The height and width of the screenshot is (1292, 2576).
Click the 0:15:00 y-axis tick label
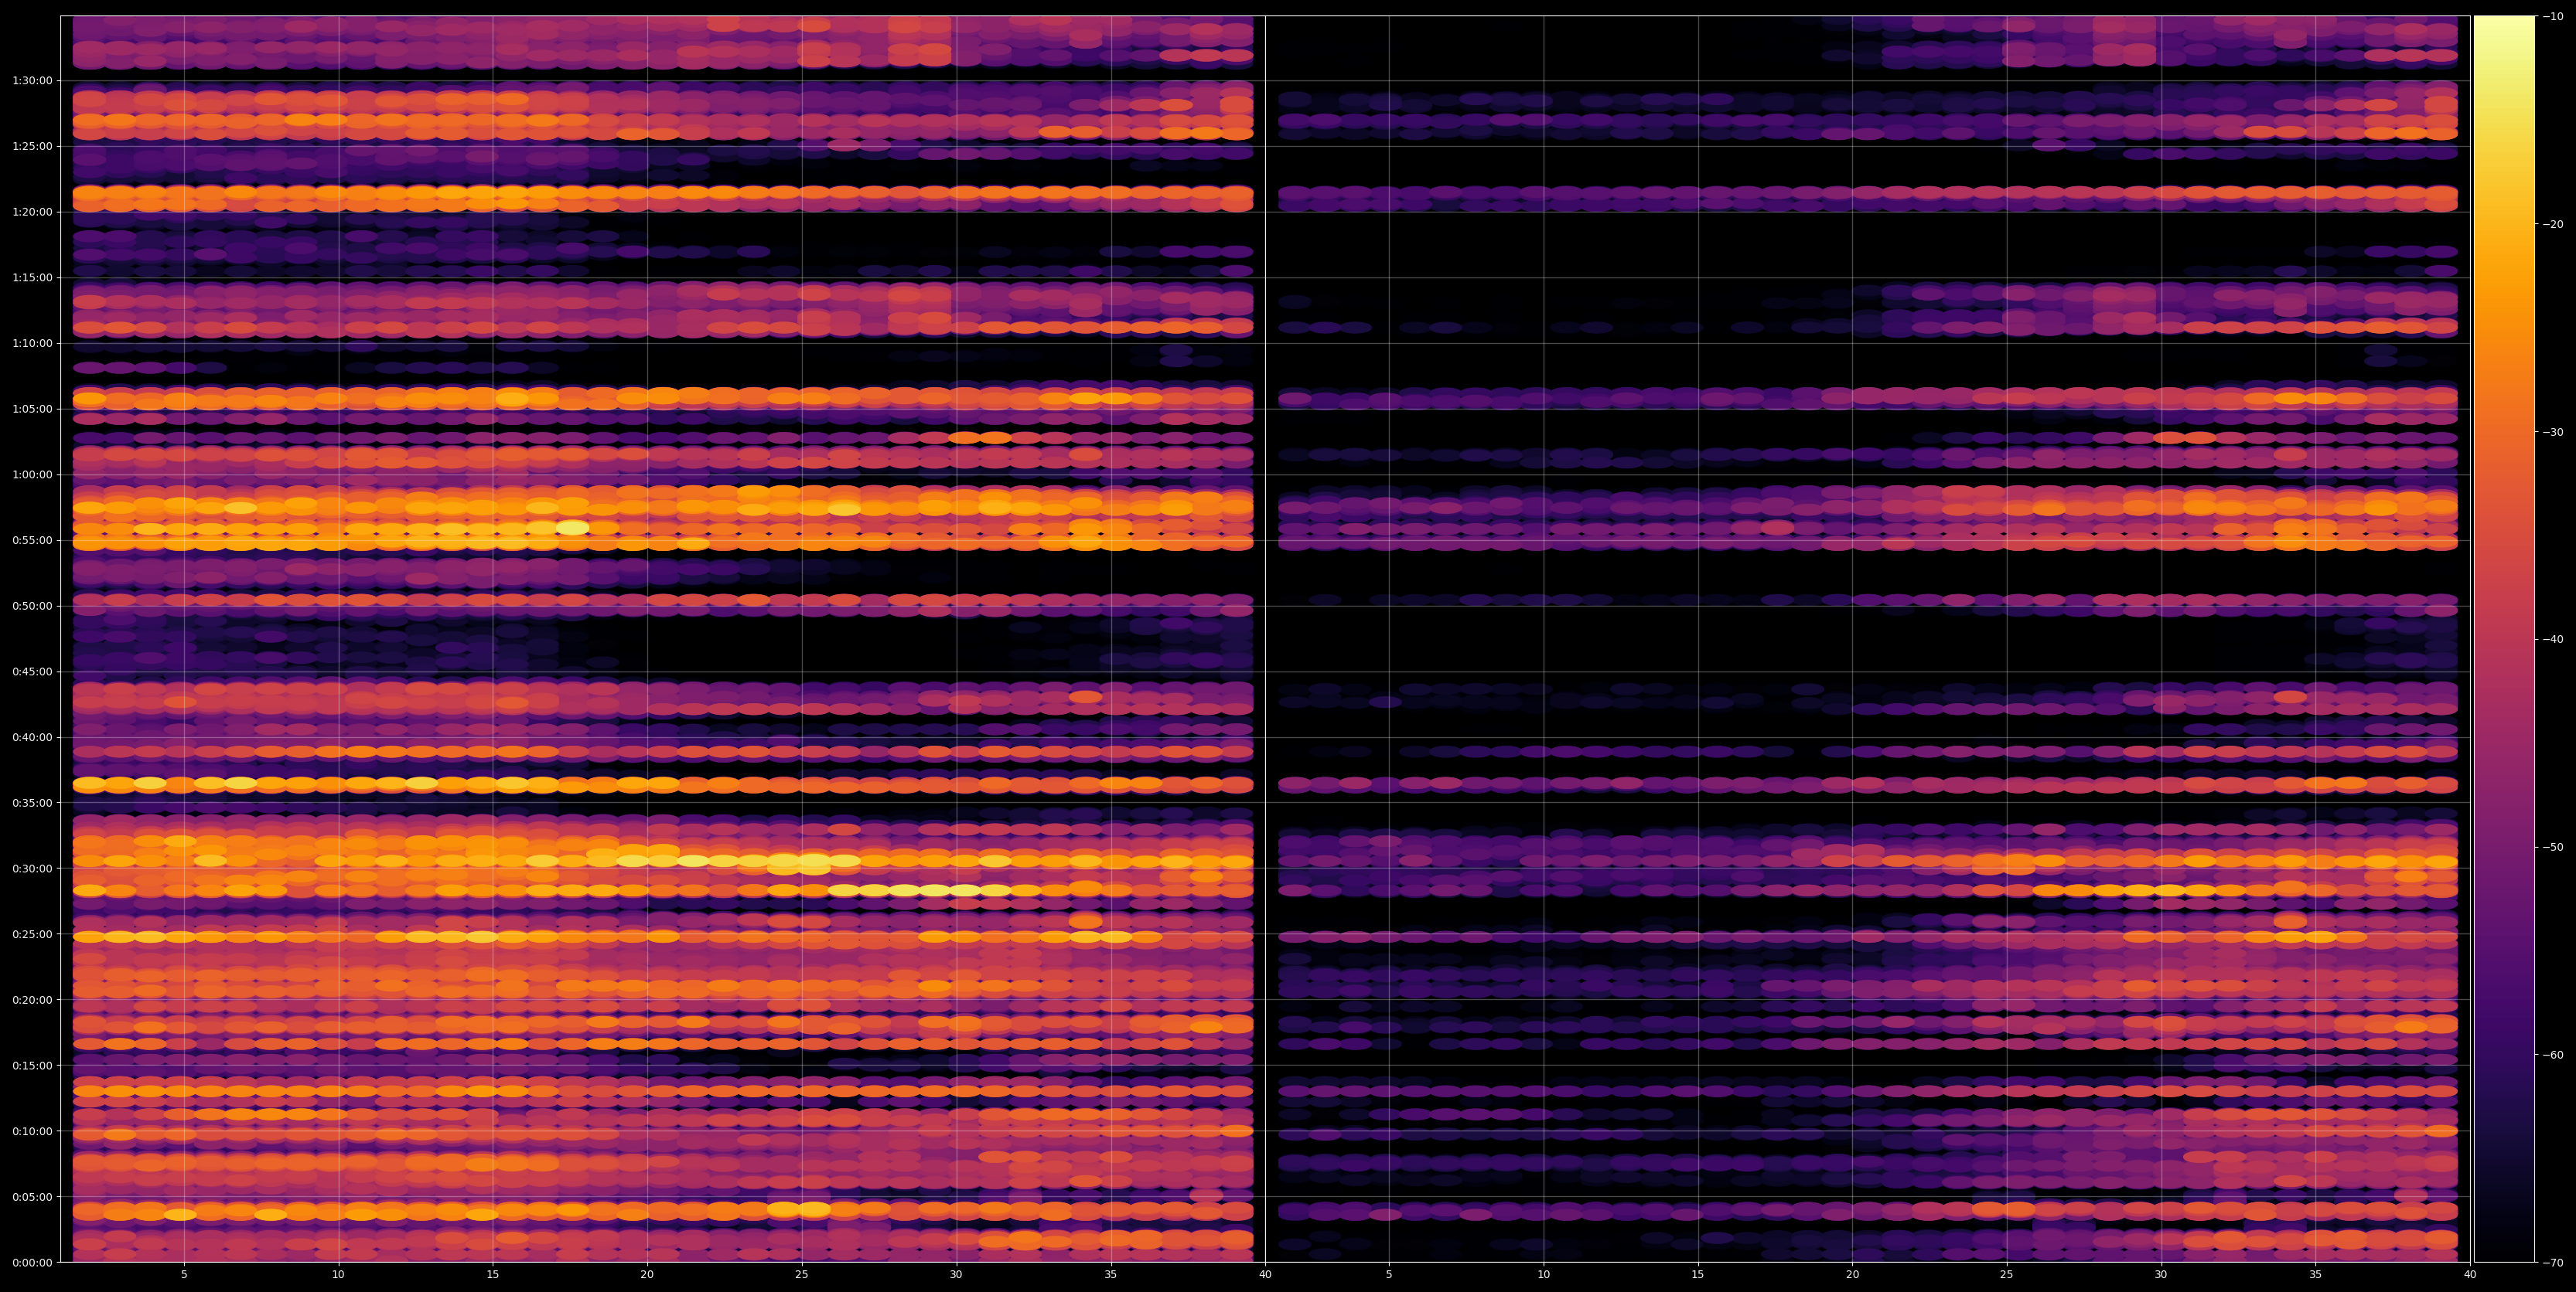click(x=32, y=1065)
